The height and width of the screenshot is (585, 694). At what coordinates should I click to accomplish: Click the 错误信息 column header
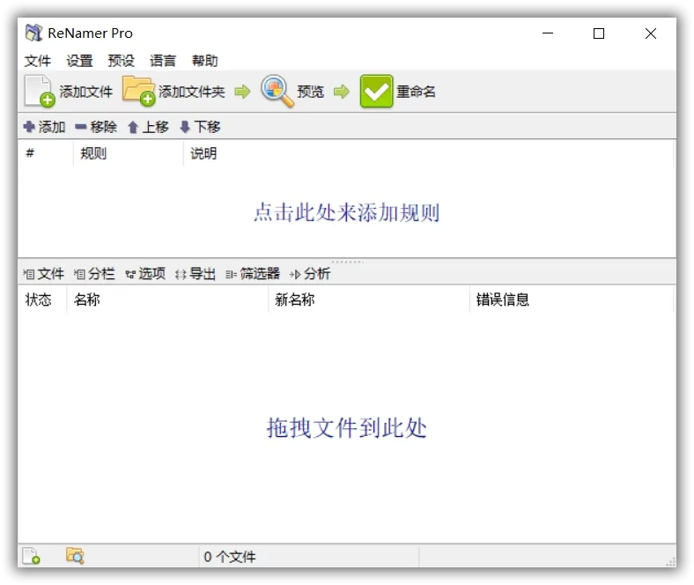click(x=572, y=300)
